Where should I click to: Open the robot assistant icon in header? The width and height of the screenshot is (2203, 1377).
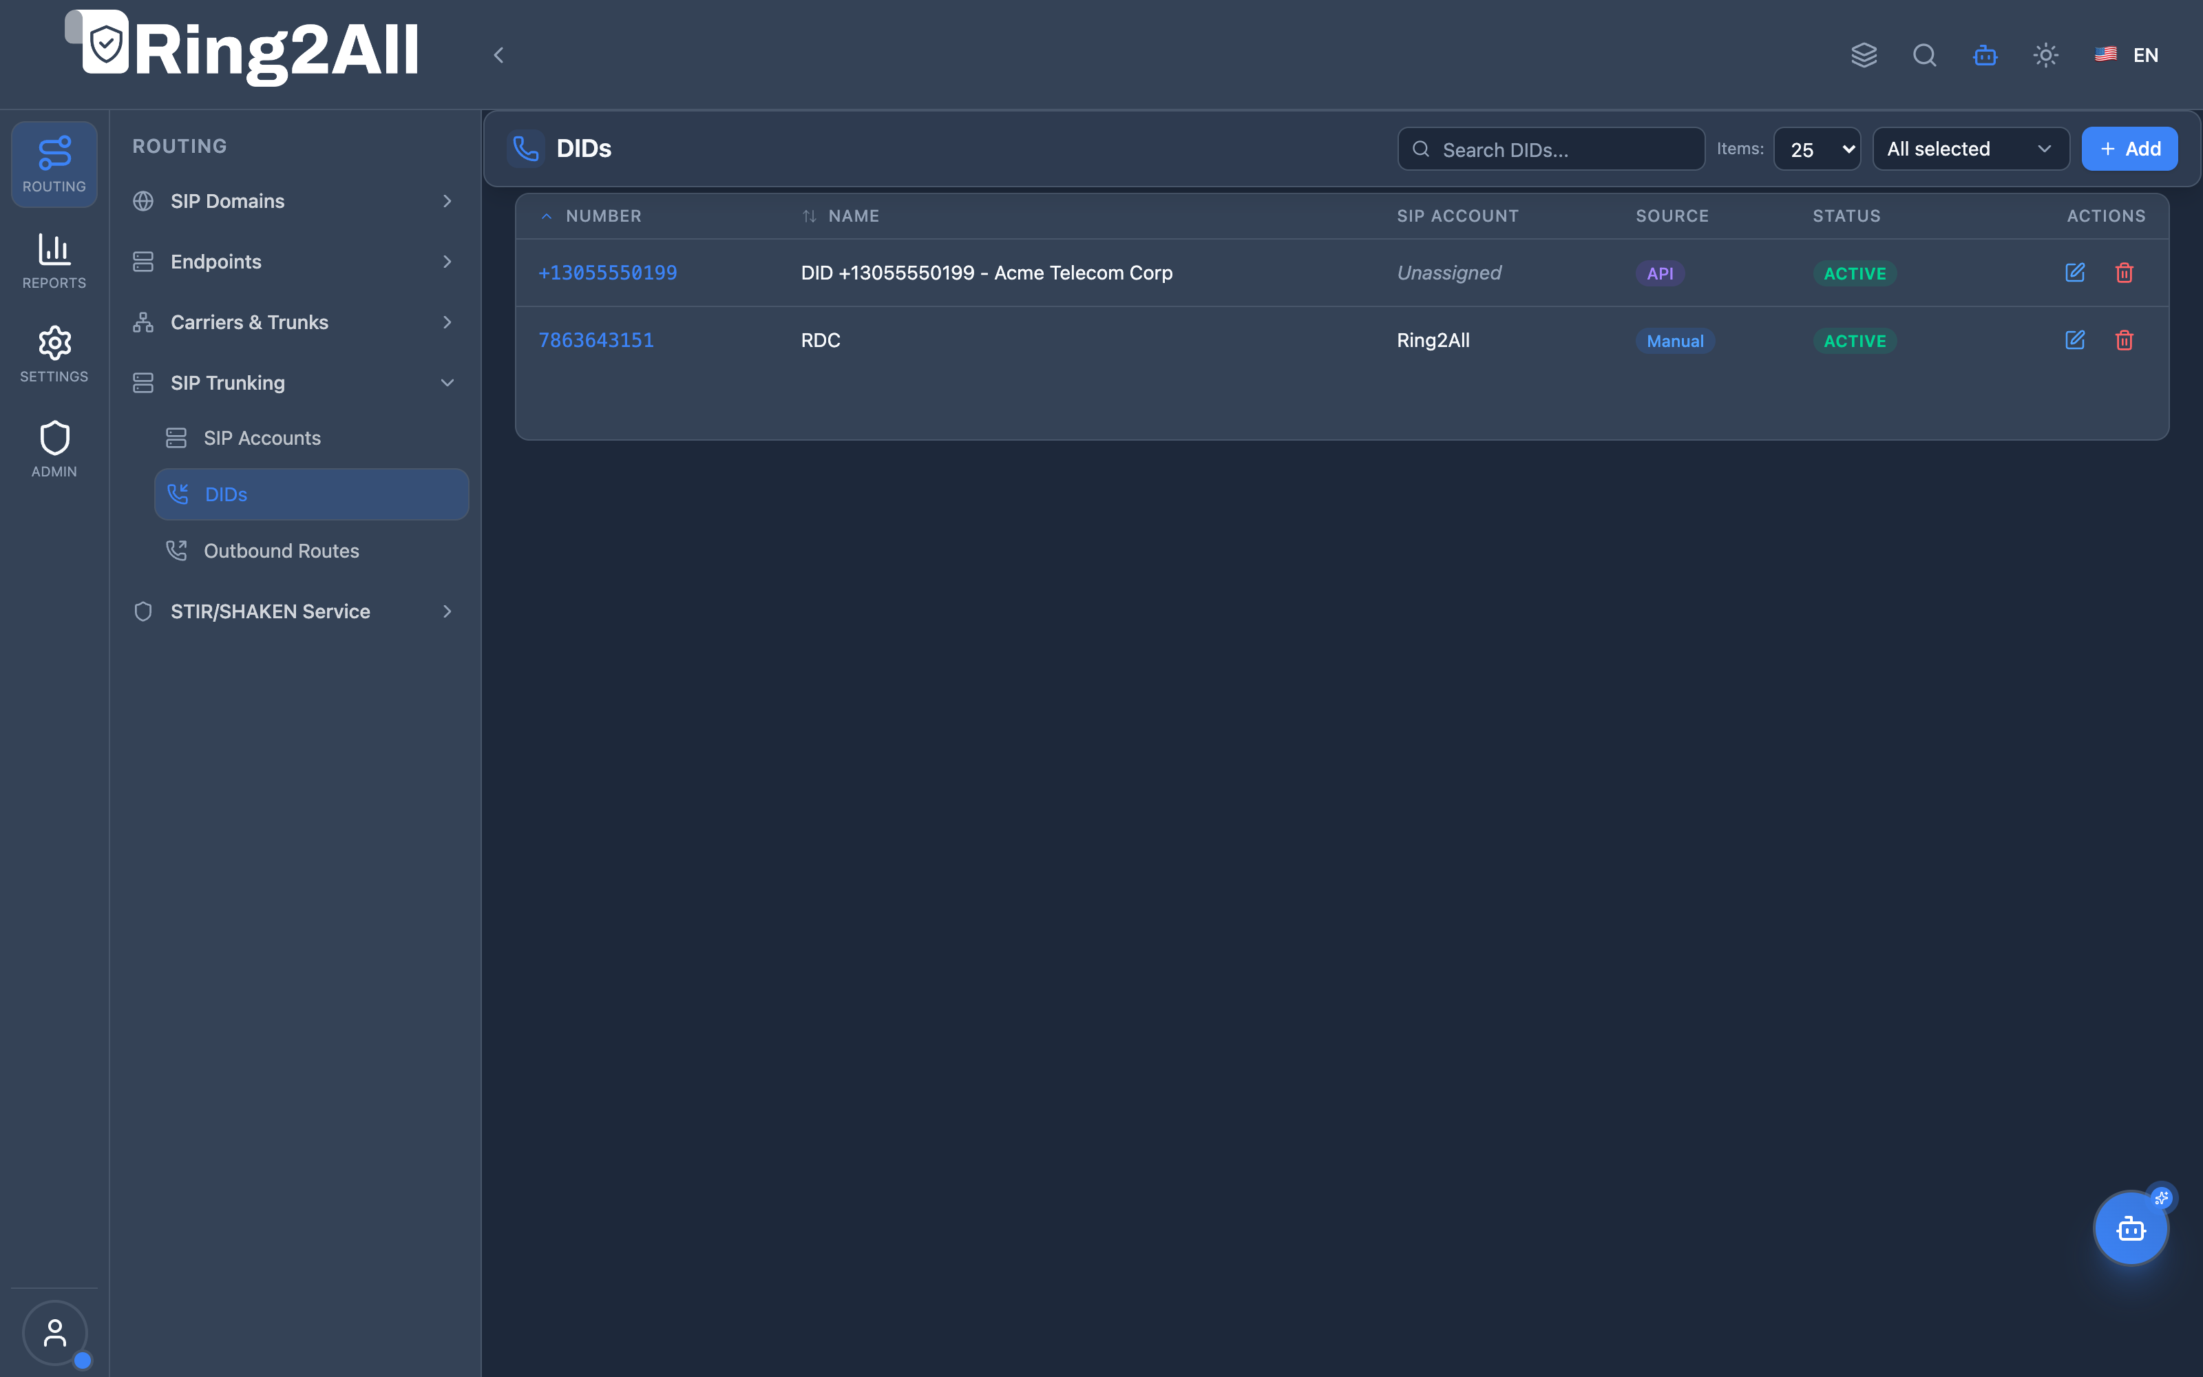point(1985,56)
